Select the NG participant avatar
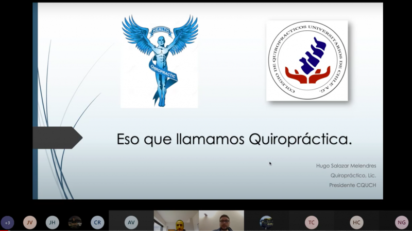 [402, 222]
